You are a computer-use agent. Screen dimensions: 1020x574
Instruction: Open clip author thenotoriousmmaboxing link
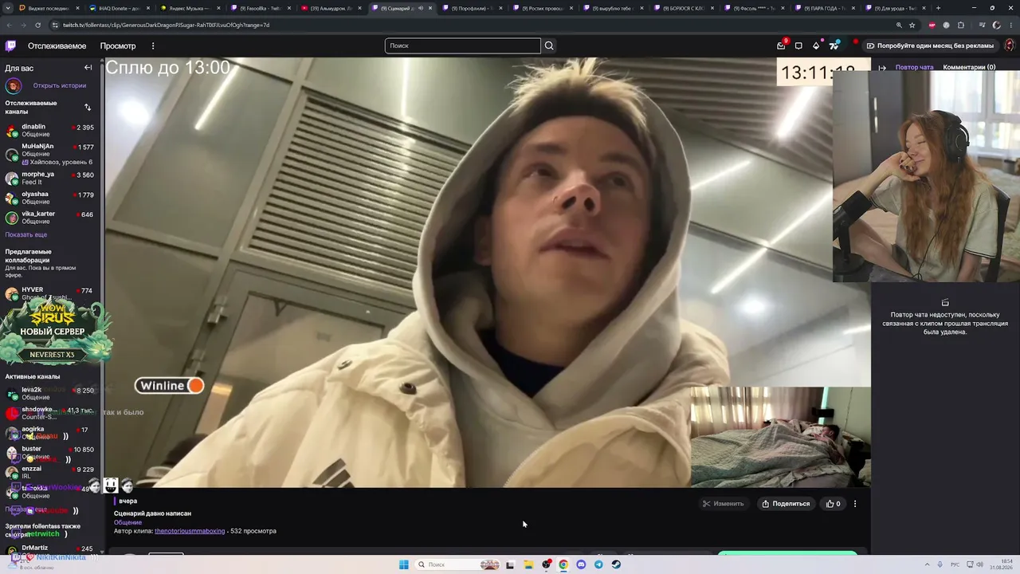tap(190, 531)
